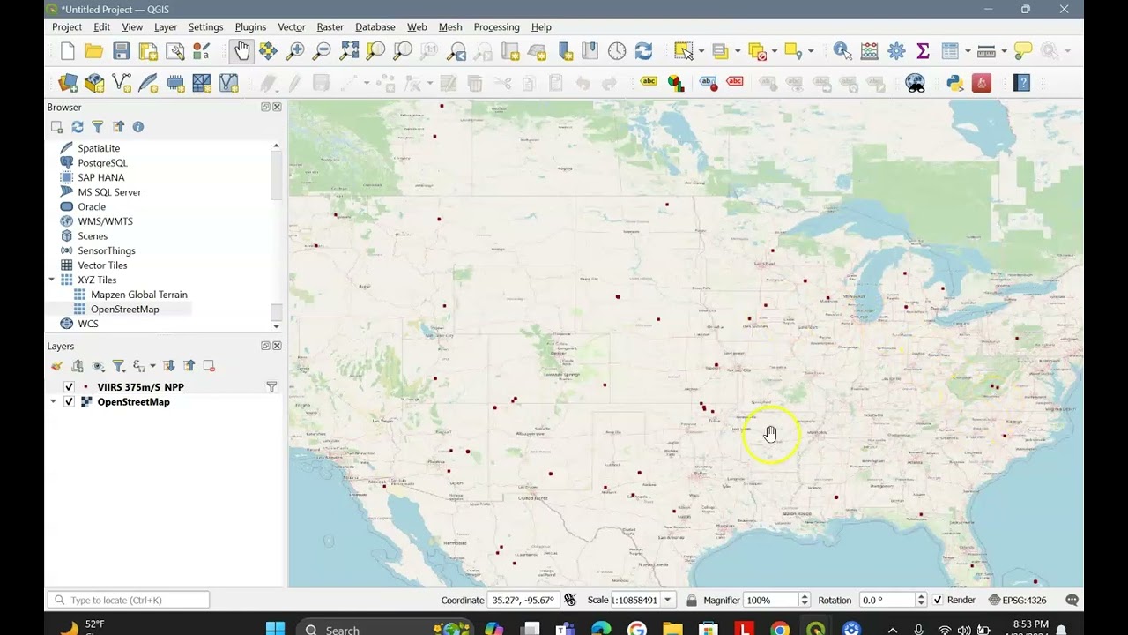Viewport: 1128px width, 635px height.
Task: Click Remove Layer icon in Layers panel
Action: pyautogui.click(x=209, y=366)
